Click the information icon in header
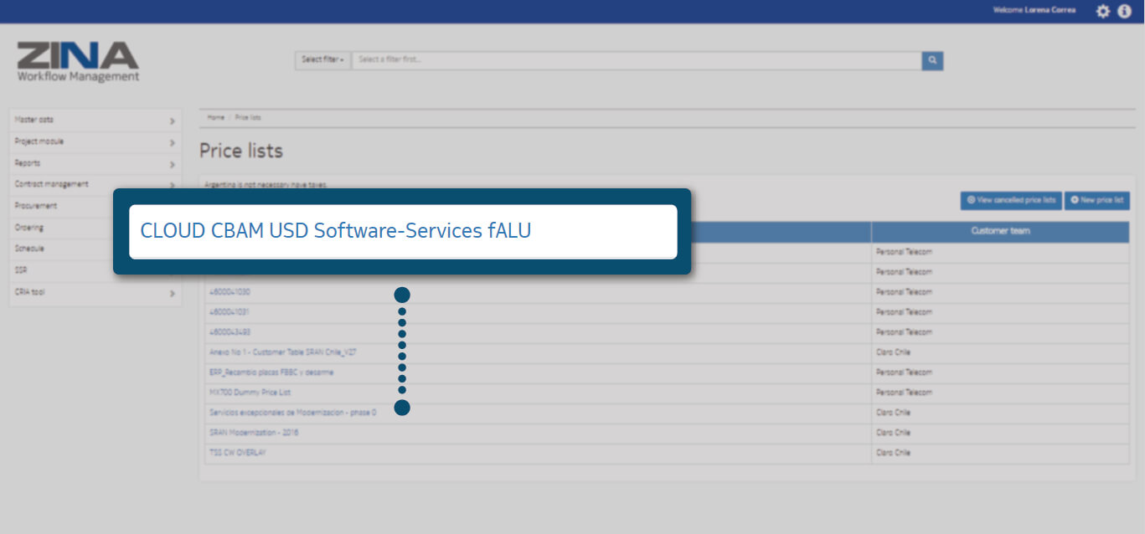1145x534 pixels. 1125,11
